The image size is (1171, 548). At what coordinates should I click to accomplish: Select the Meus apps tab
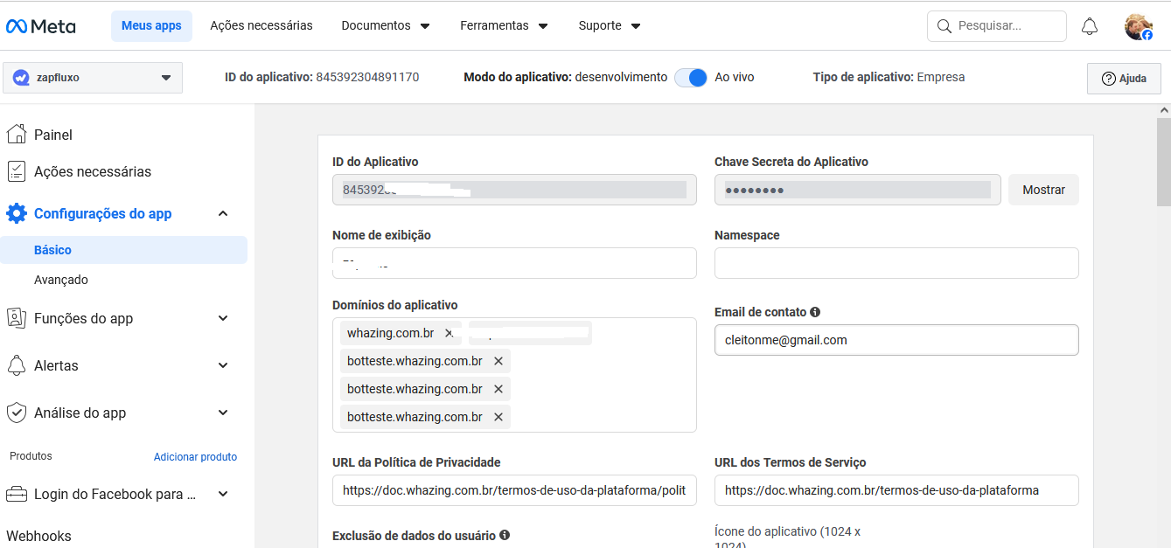(x=151, y=26)
